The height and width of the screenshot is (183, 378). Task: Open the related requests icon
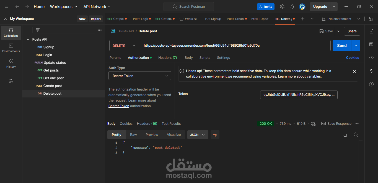coord(371,71)
